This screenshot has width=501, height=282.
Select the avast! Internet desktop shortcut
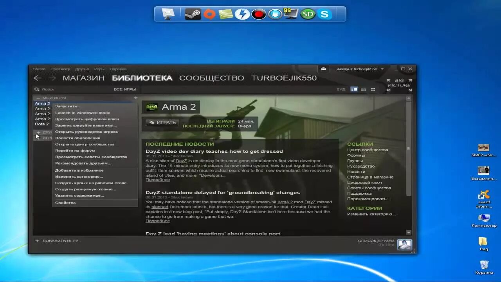click(484, 199)
